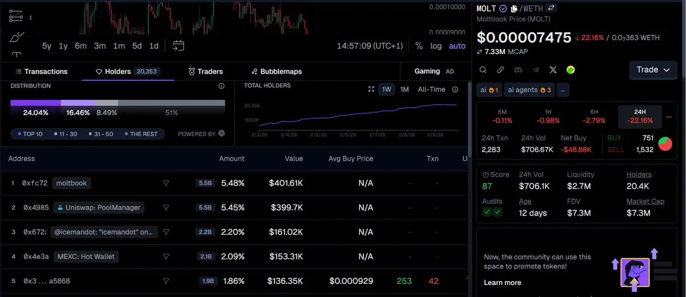Copy the MOLT token address icon

pyautogui.click(x=514, y=9)
